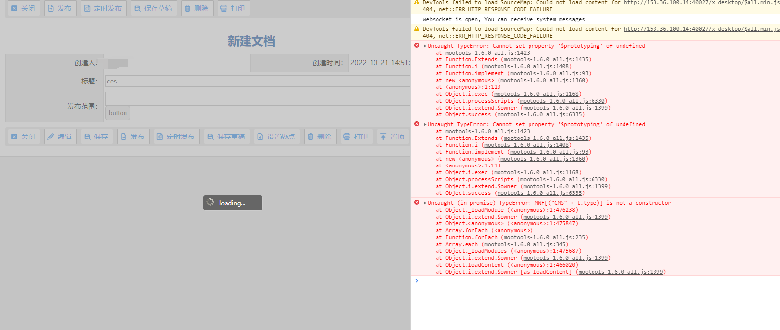780x330 pixels.
Task: Open the loadContent mootools-1.6.0_all.js:1399 link
Action: 621,272
